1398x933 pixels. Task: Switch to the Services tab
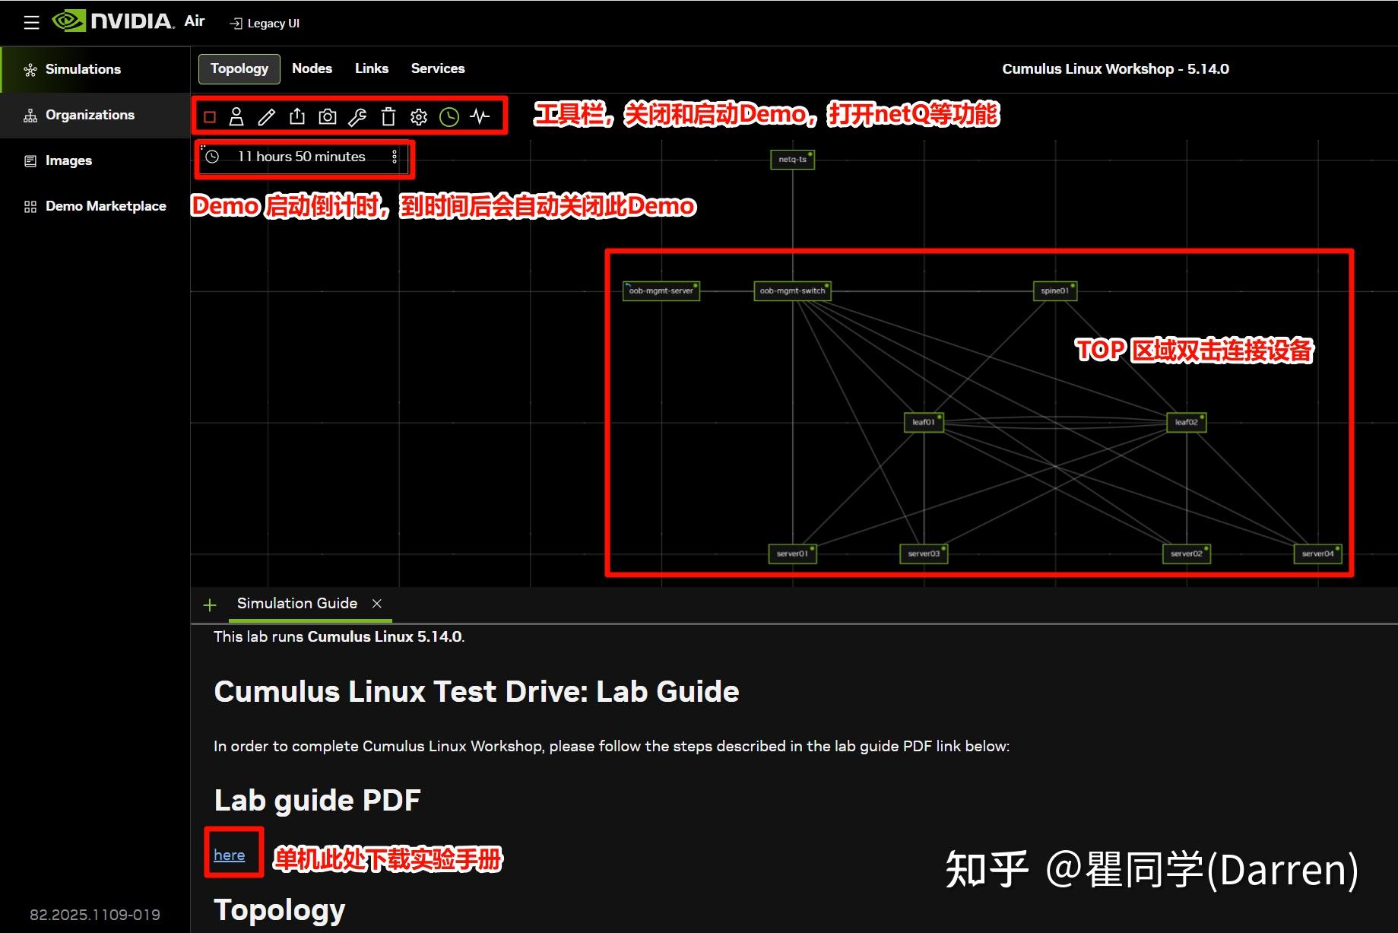(437, 68)
